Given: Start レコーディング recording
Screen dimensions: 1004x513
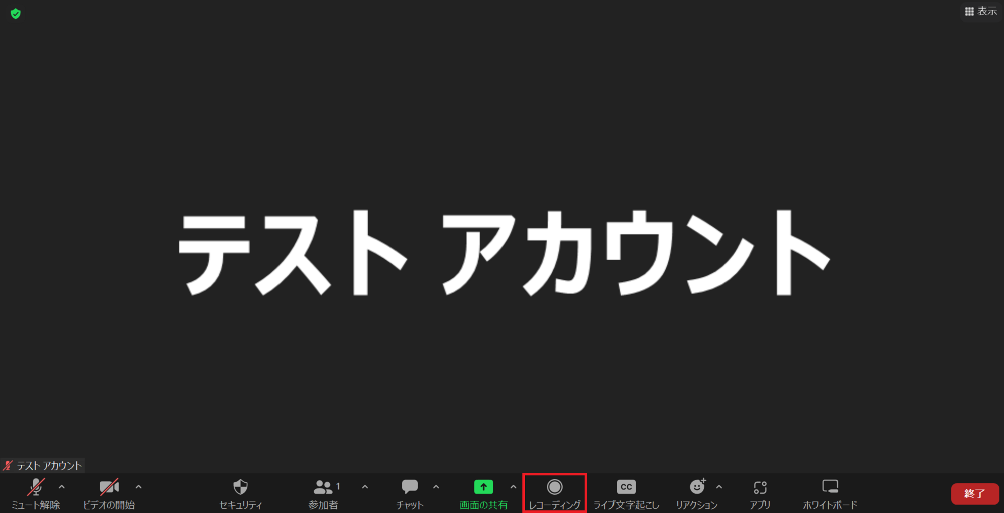Looking at the screenshot, I should pos(554,493).
